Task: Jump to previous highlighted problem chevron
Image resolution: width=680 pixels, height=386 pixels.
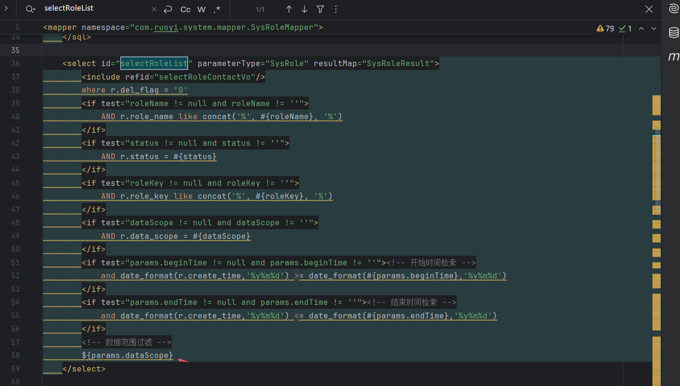Action: pyautogui.click(x=641, y=28)
